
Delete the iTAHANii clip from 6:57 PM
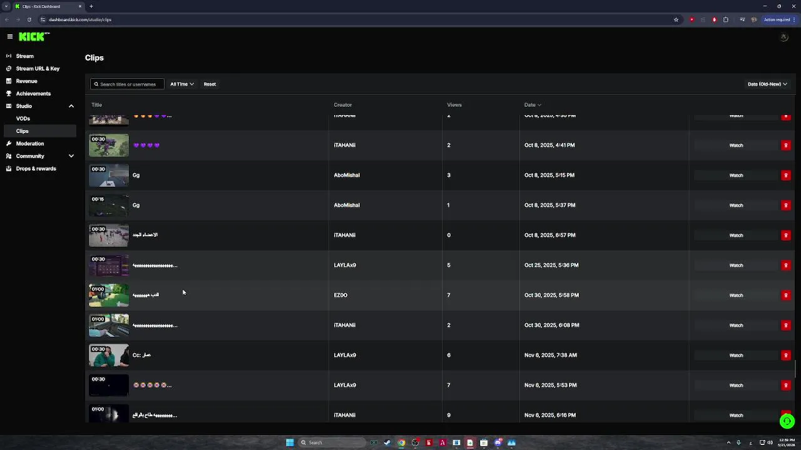tap(785, 235)
